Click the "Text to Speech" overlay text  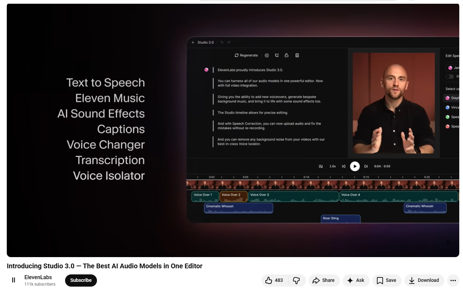[105, 83]
